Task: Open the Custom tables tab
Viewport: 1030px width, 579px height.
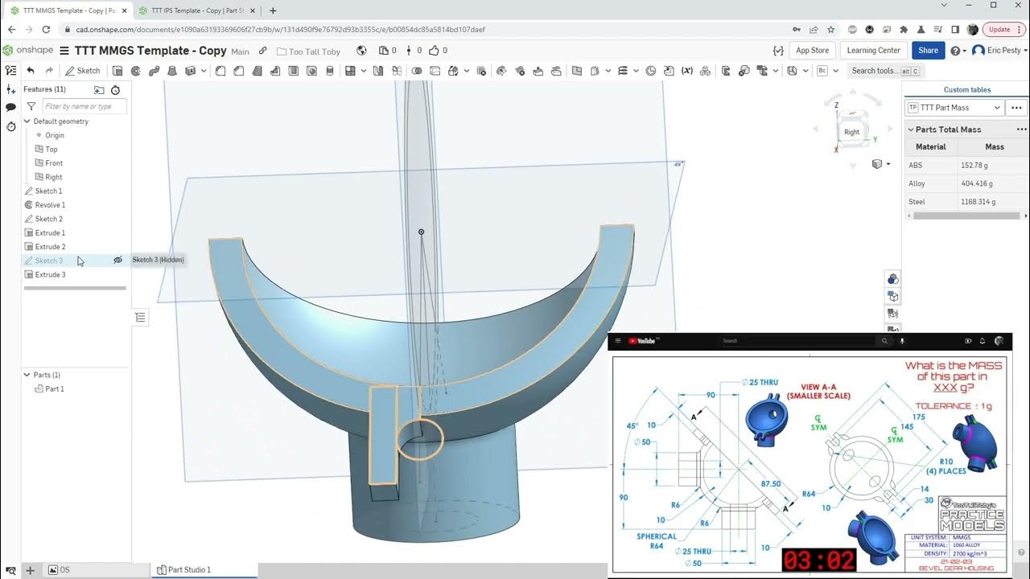Action: point(966,89)
